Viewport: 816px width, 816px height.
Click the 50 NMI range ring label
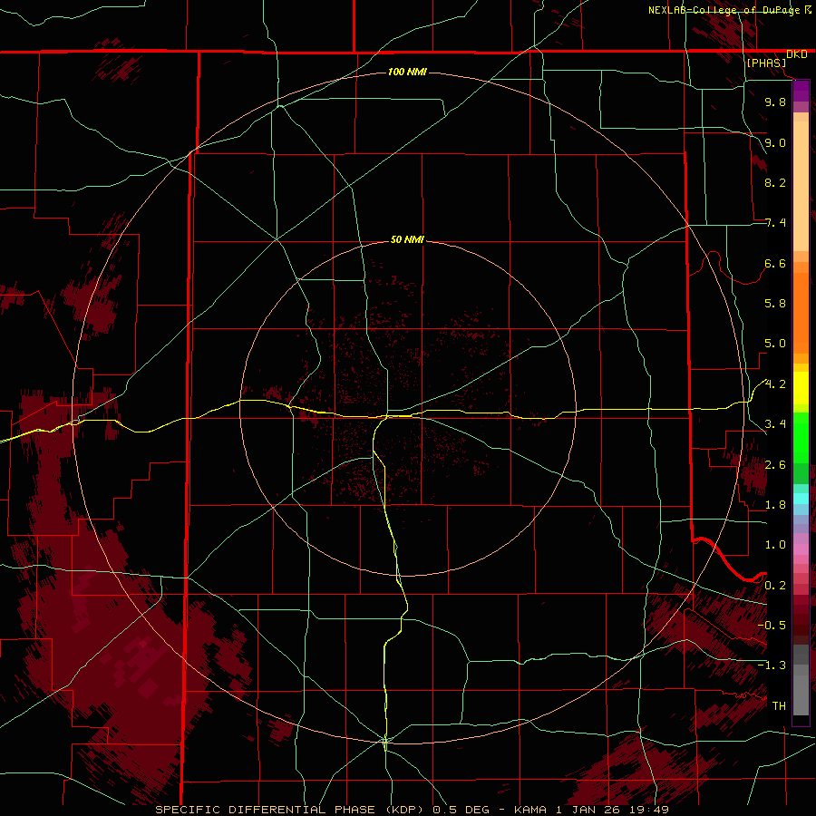pyautogui.click(x=407, y=239)
